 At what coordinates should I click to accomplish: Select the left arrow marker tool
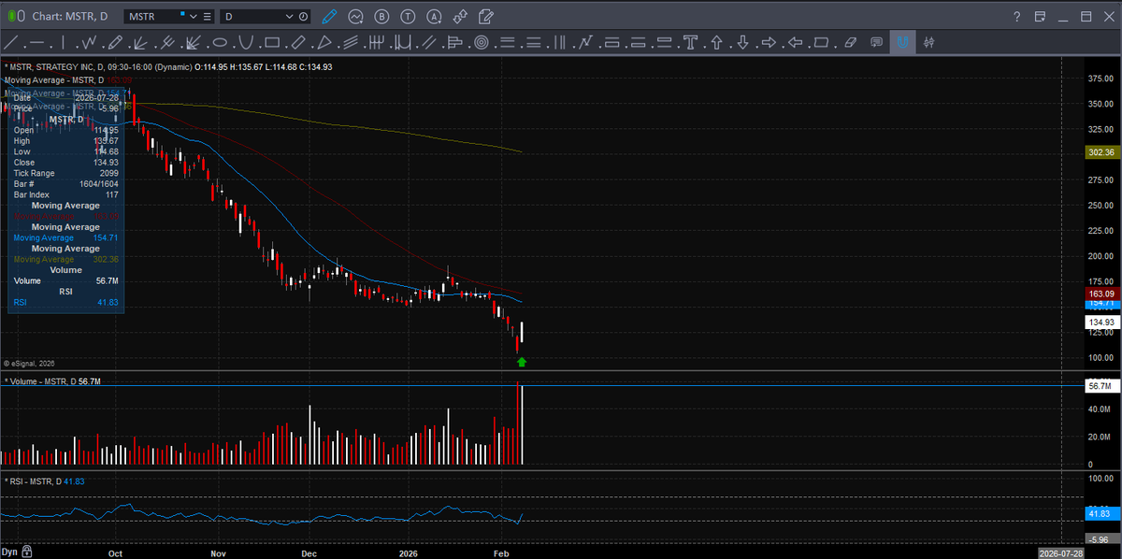coord(796,42)
